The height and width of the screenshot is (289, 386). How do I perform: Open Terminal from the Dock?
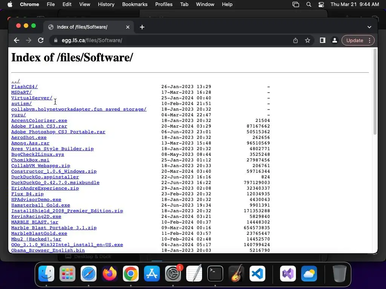tap(215, 274)
